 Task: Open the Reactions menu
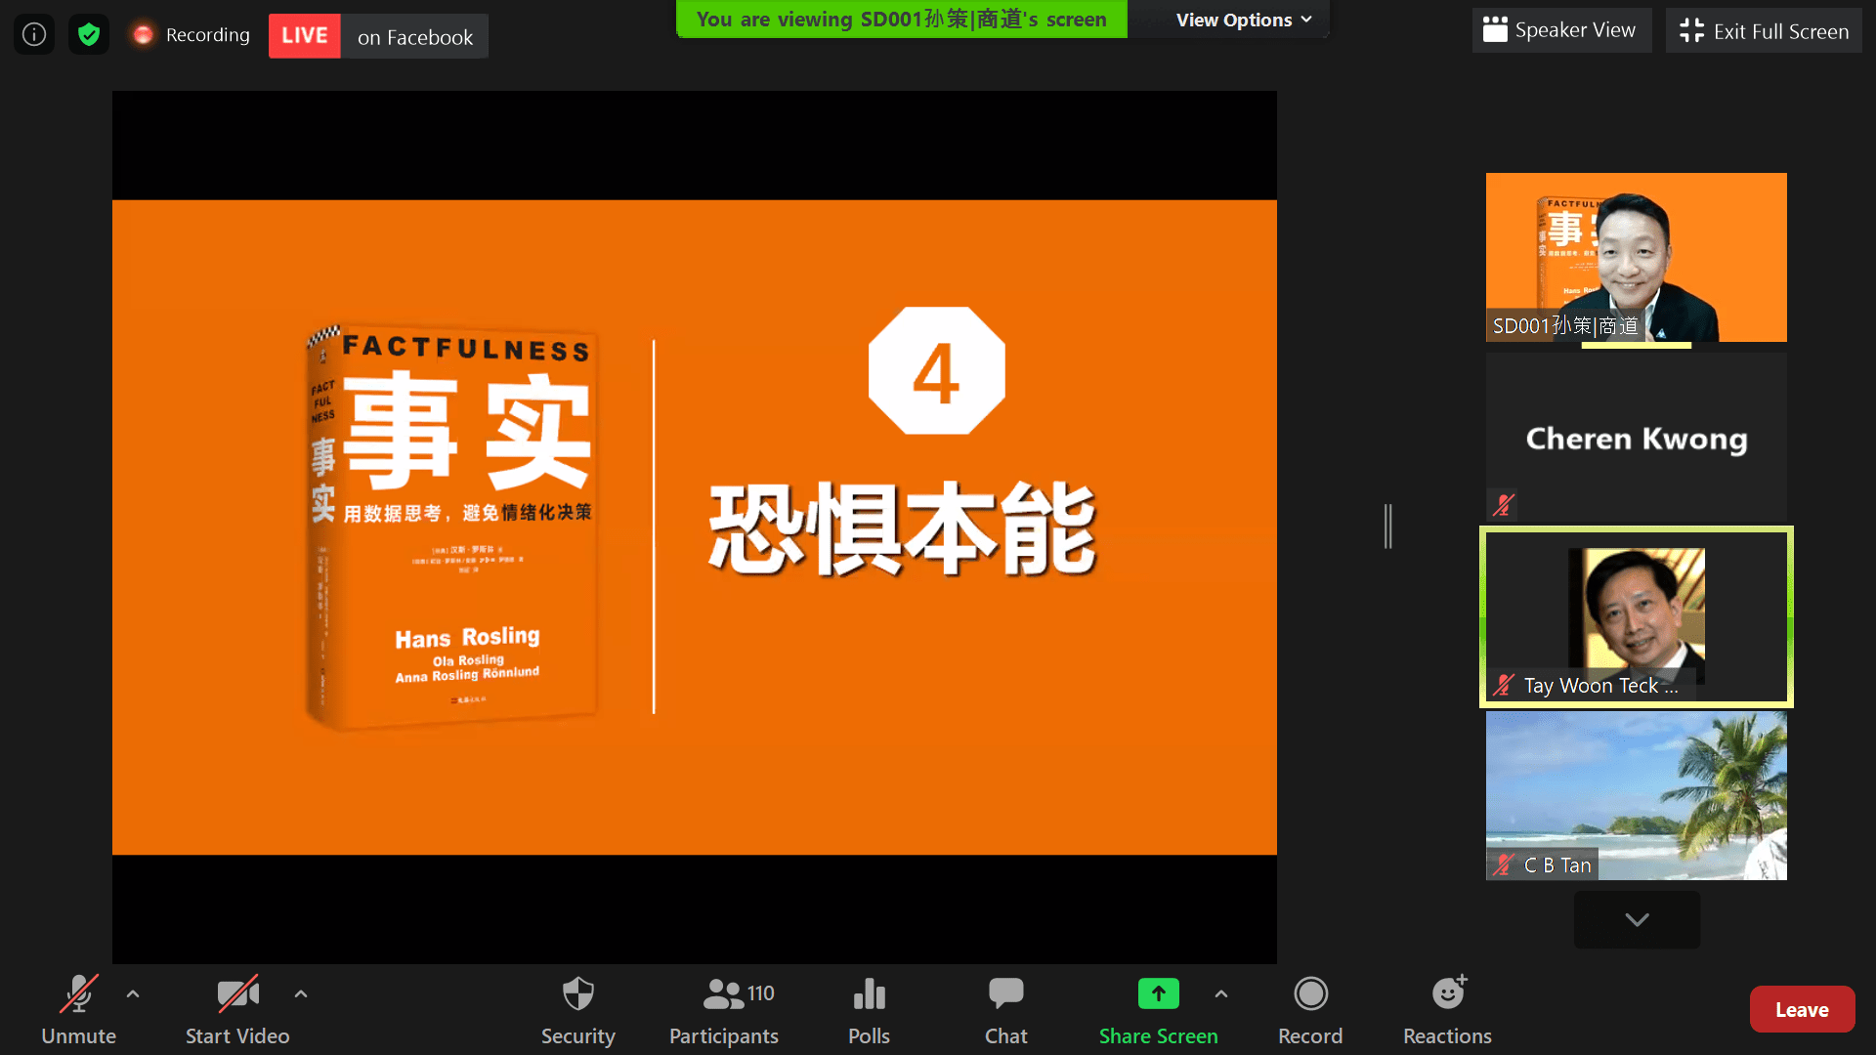[1447, 1010]
